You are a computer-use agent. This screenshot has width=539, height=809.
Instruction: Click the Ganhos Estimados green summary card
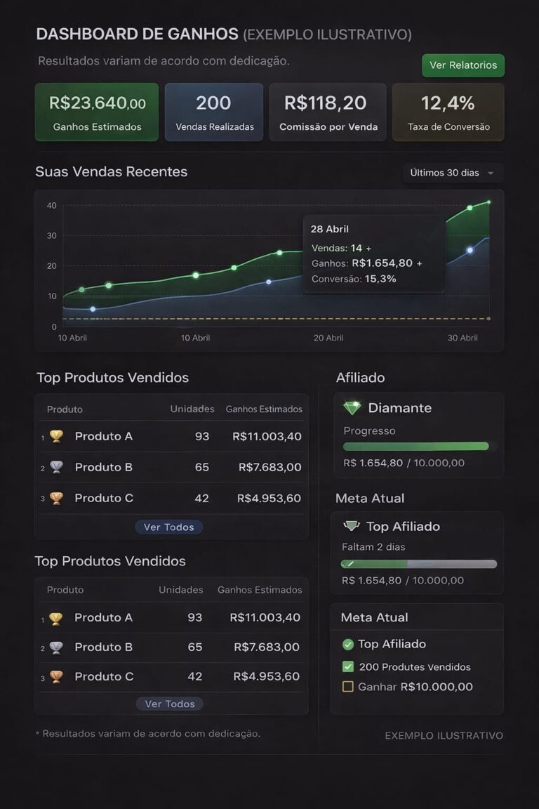click(97, 112)
